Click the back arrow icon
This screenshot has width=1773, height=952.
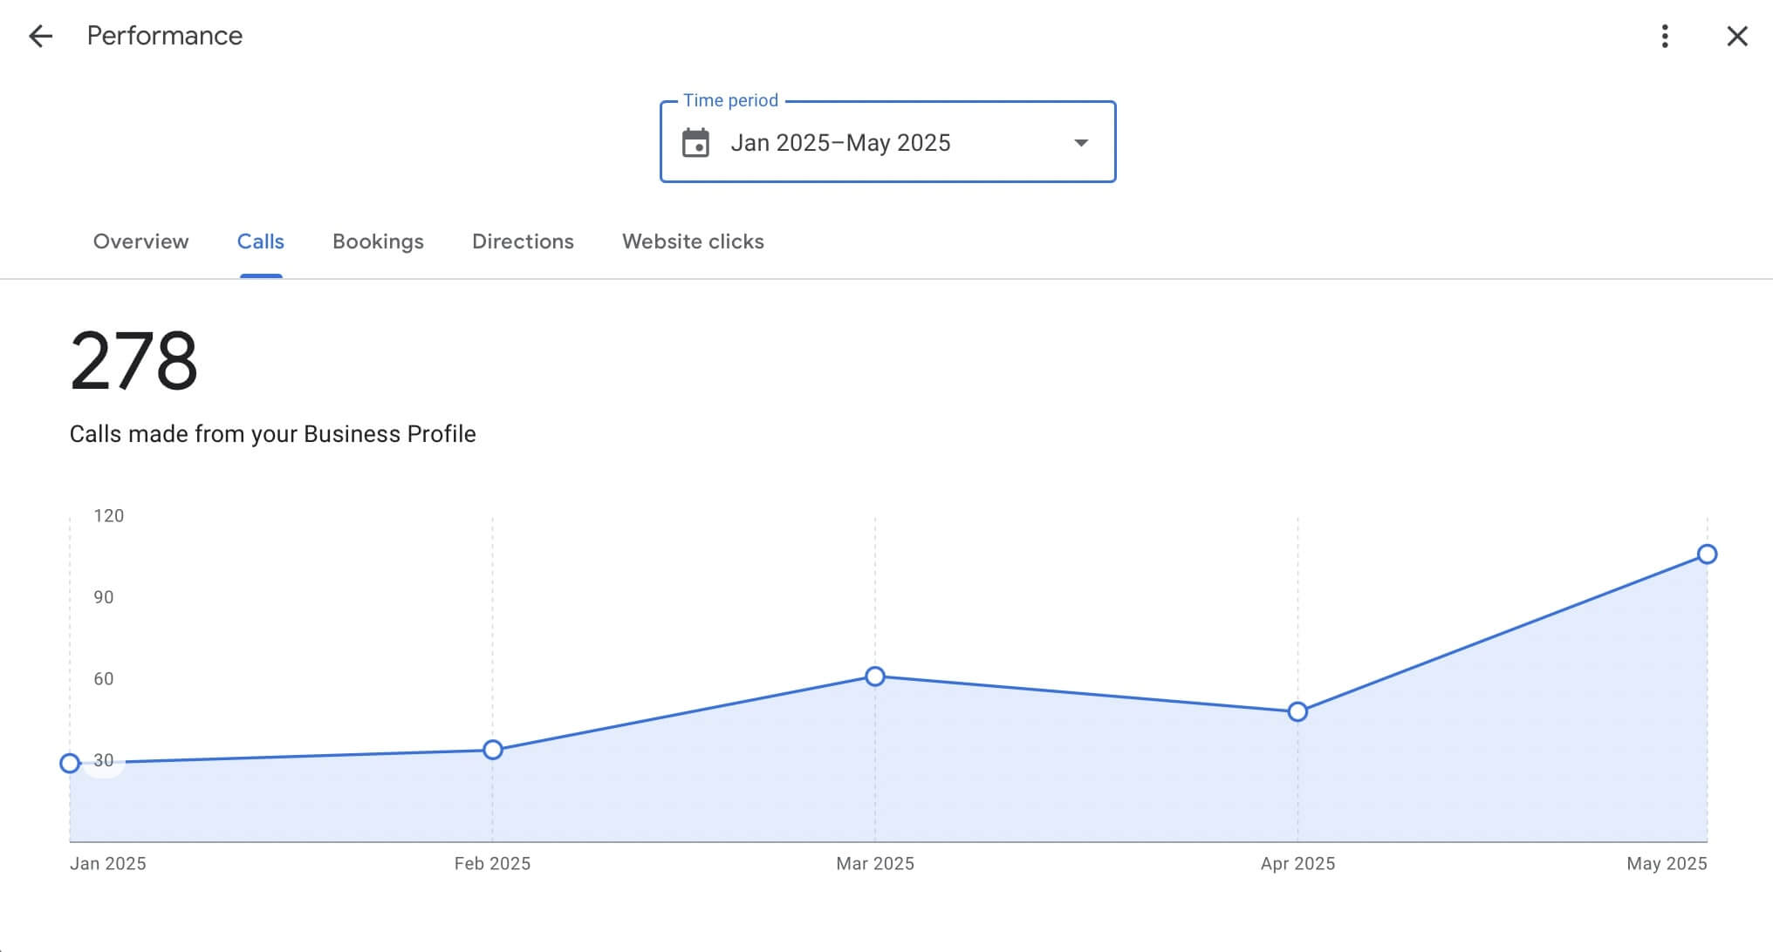[x=40, y=36]
